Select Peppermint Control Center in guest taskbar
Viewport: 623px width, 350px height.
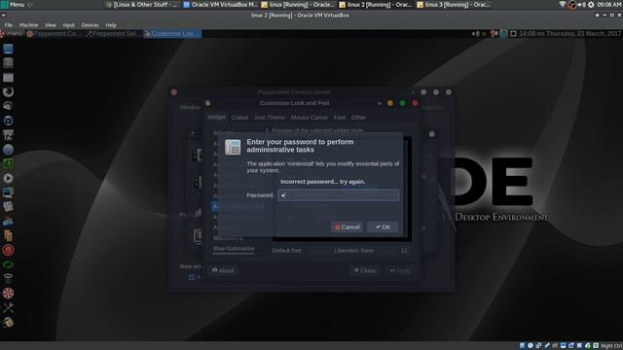54,34
